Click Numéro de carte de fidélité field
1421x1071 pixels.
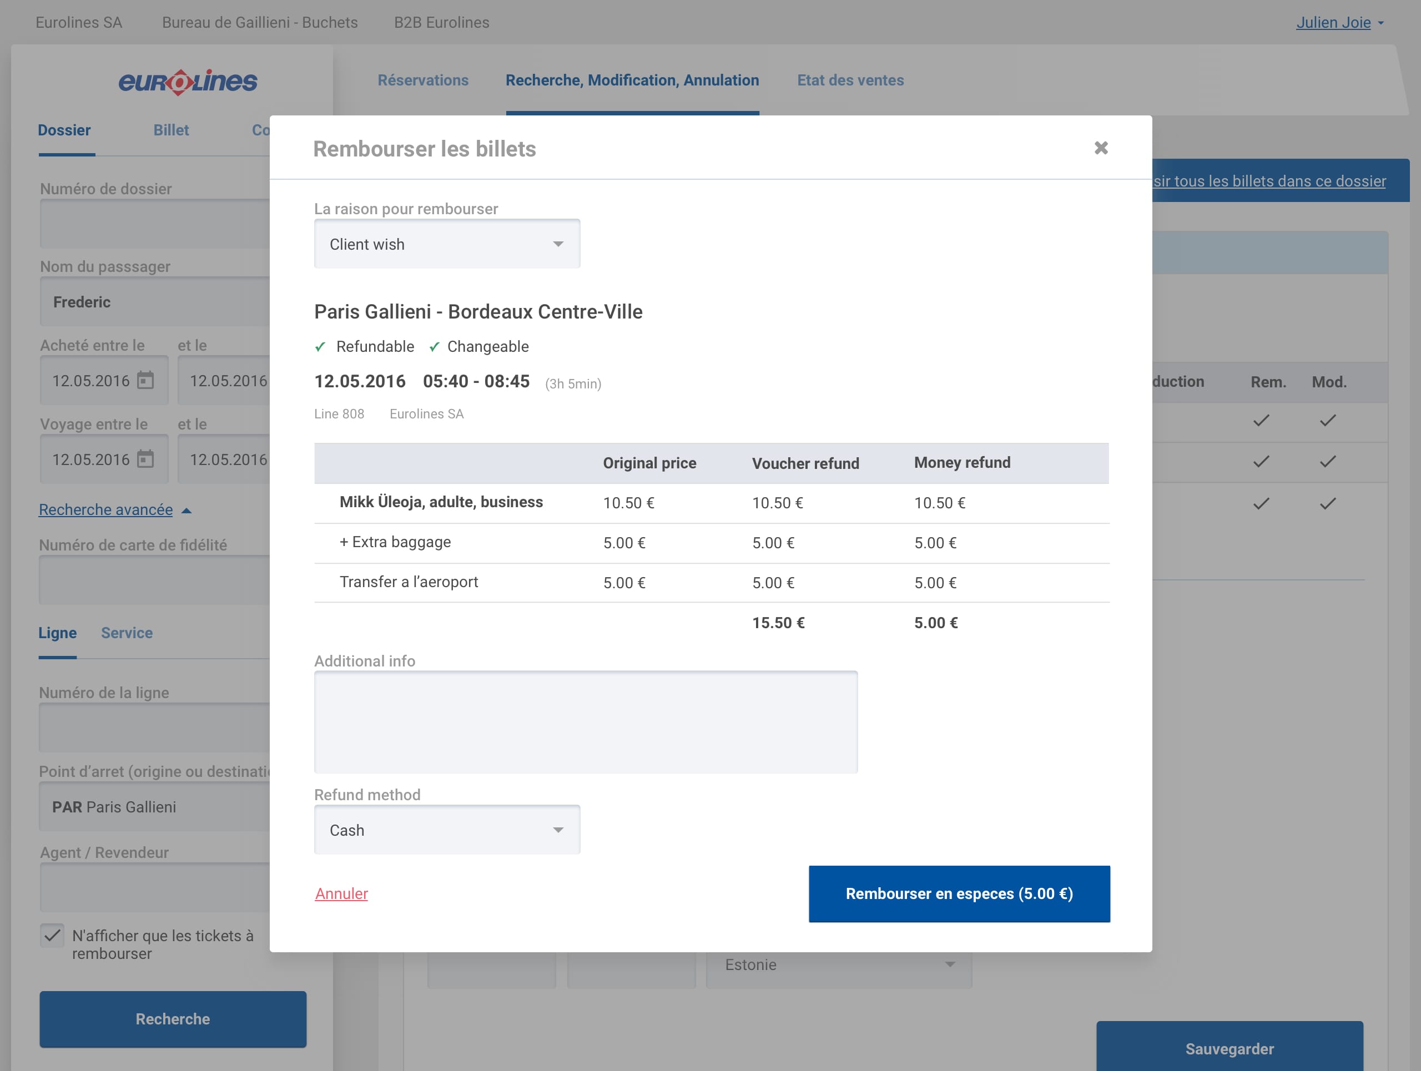click(155, 580)
